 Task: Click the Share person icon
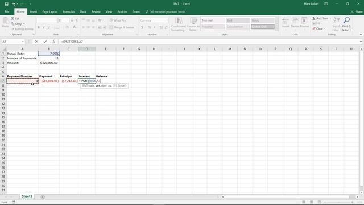pos(352,11)
